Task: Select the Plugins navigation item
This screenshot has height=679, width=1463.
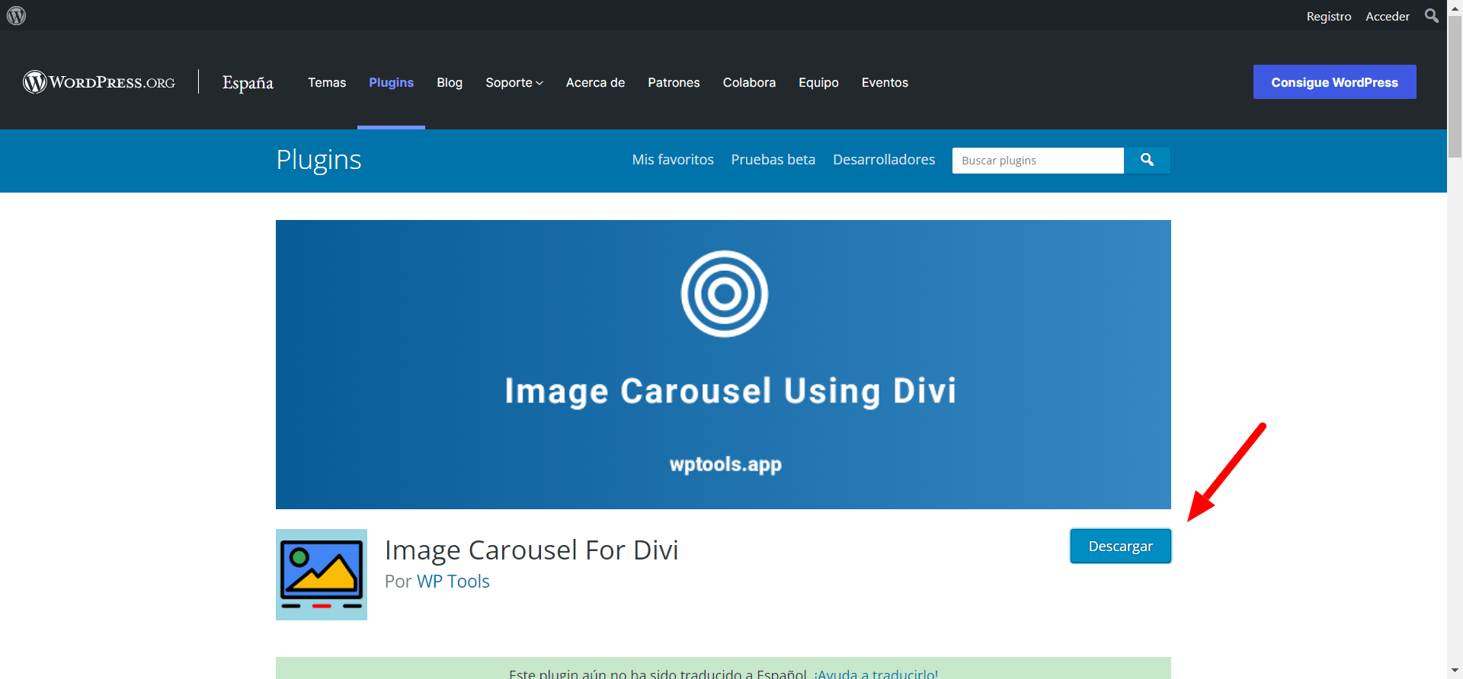Action: pyautogui.click(x=391, y=82)
